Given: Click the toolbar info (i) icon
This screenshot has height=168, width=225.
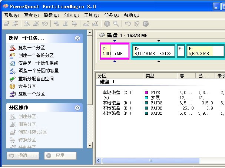Looking at the screenshot, I should click(107, 24).
